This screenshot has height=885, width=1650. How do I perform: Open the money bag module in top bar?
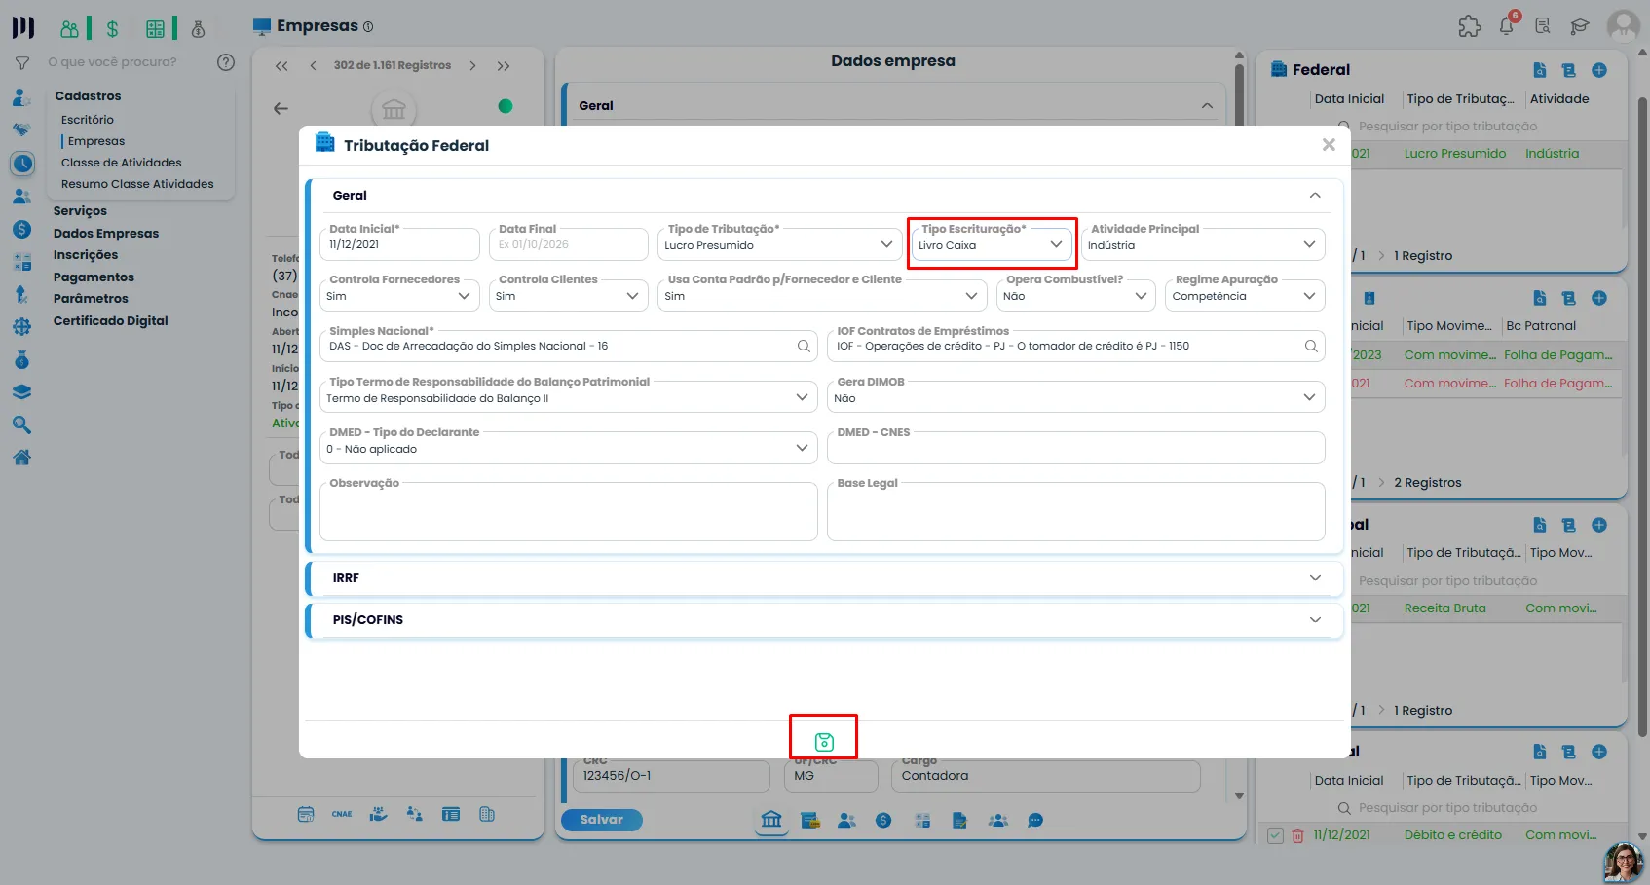pyautogui.click(x=198, y=29)
